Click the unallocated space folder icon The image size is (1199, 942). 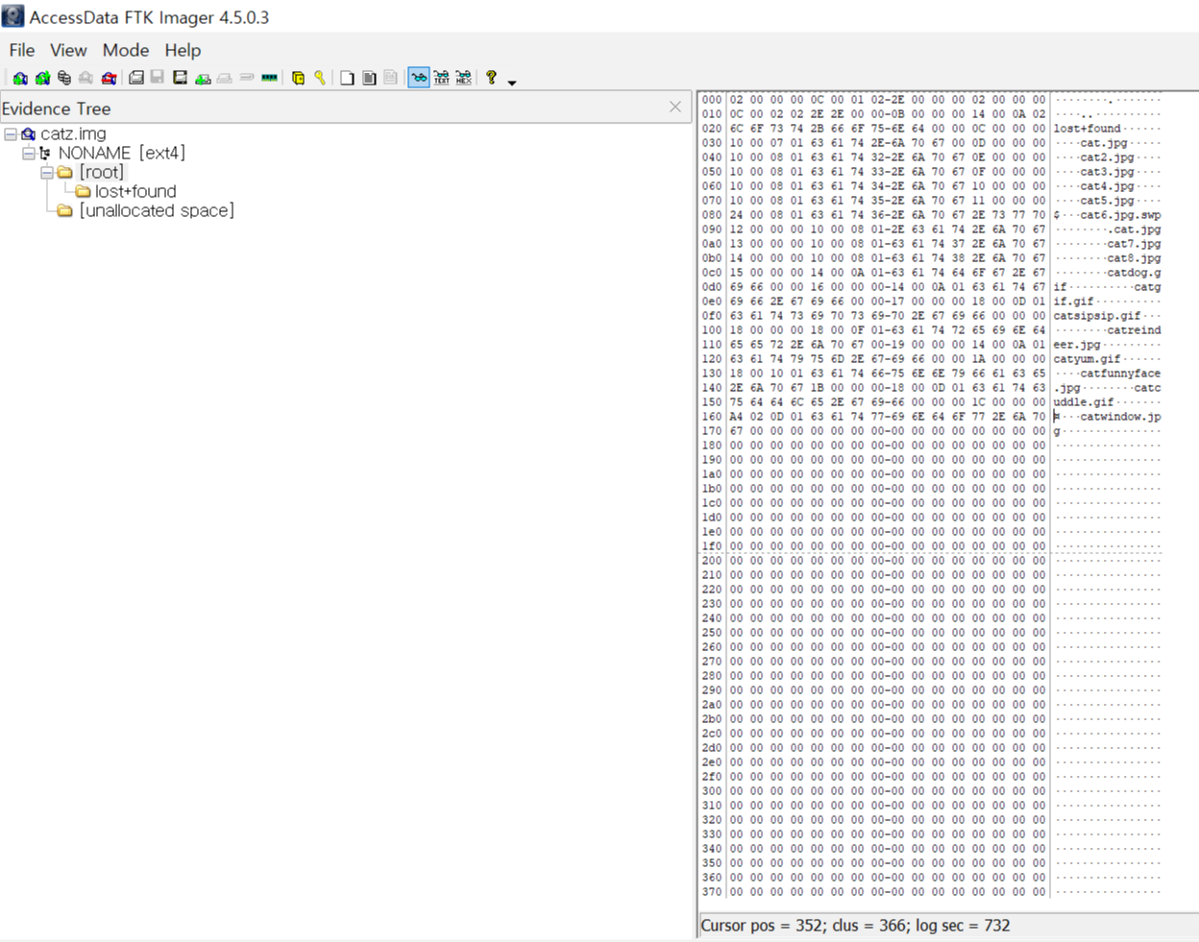tap(64, 210)
